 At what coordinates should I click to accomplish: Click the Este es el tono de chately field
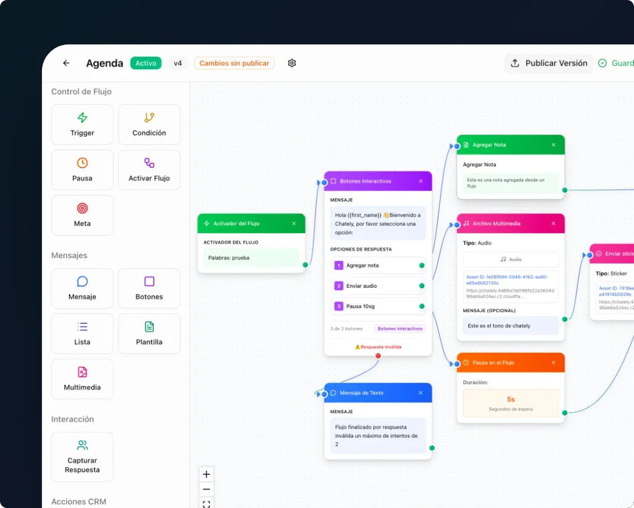[x=510, y=326]
